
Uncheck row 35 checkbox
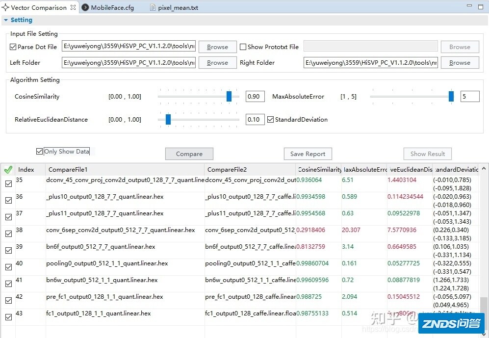(x=9, y=183)
